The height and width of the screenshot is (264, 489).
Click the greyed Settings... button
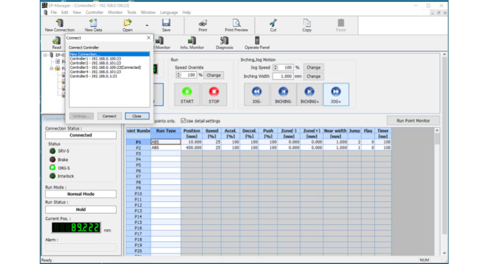coord(81,116)
